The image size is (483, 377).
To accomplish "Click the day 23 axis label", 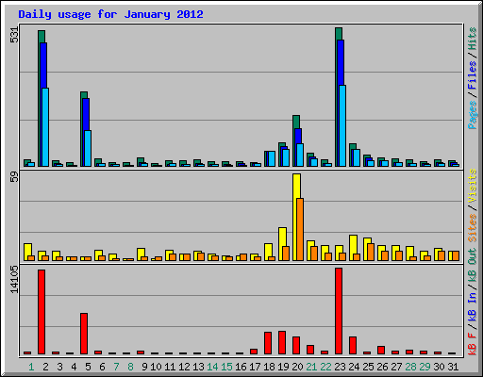I will pos(340,367).
